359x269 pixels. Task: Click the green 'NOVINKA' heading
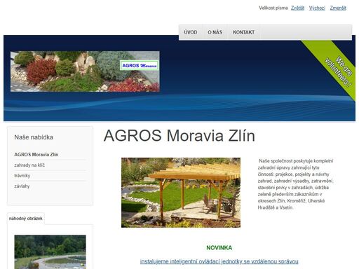point(219,248)
